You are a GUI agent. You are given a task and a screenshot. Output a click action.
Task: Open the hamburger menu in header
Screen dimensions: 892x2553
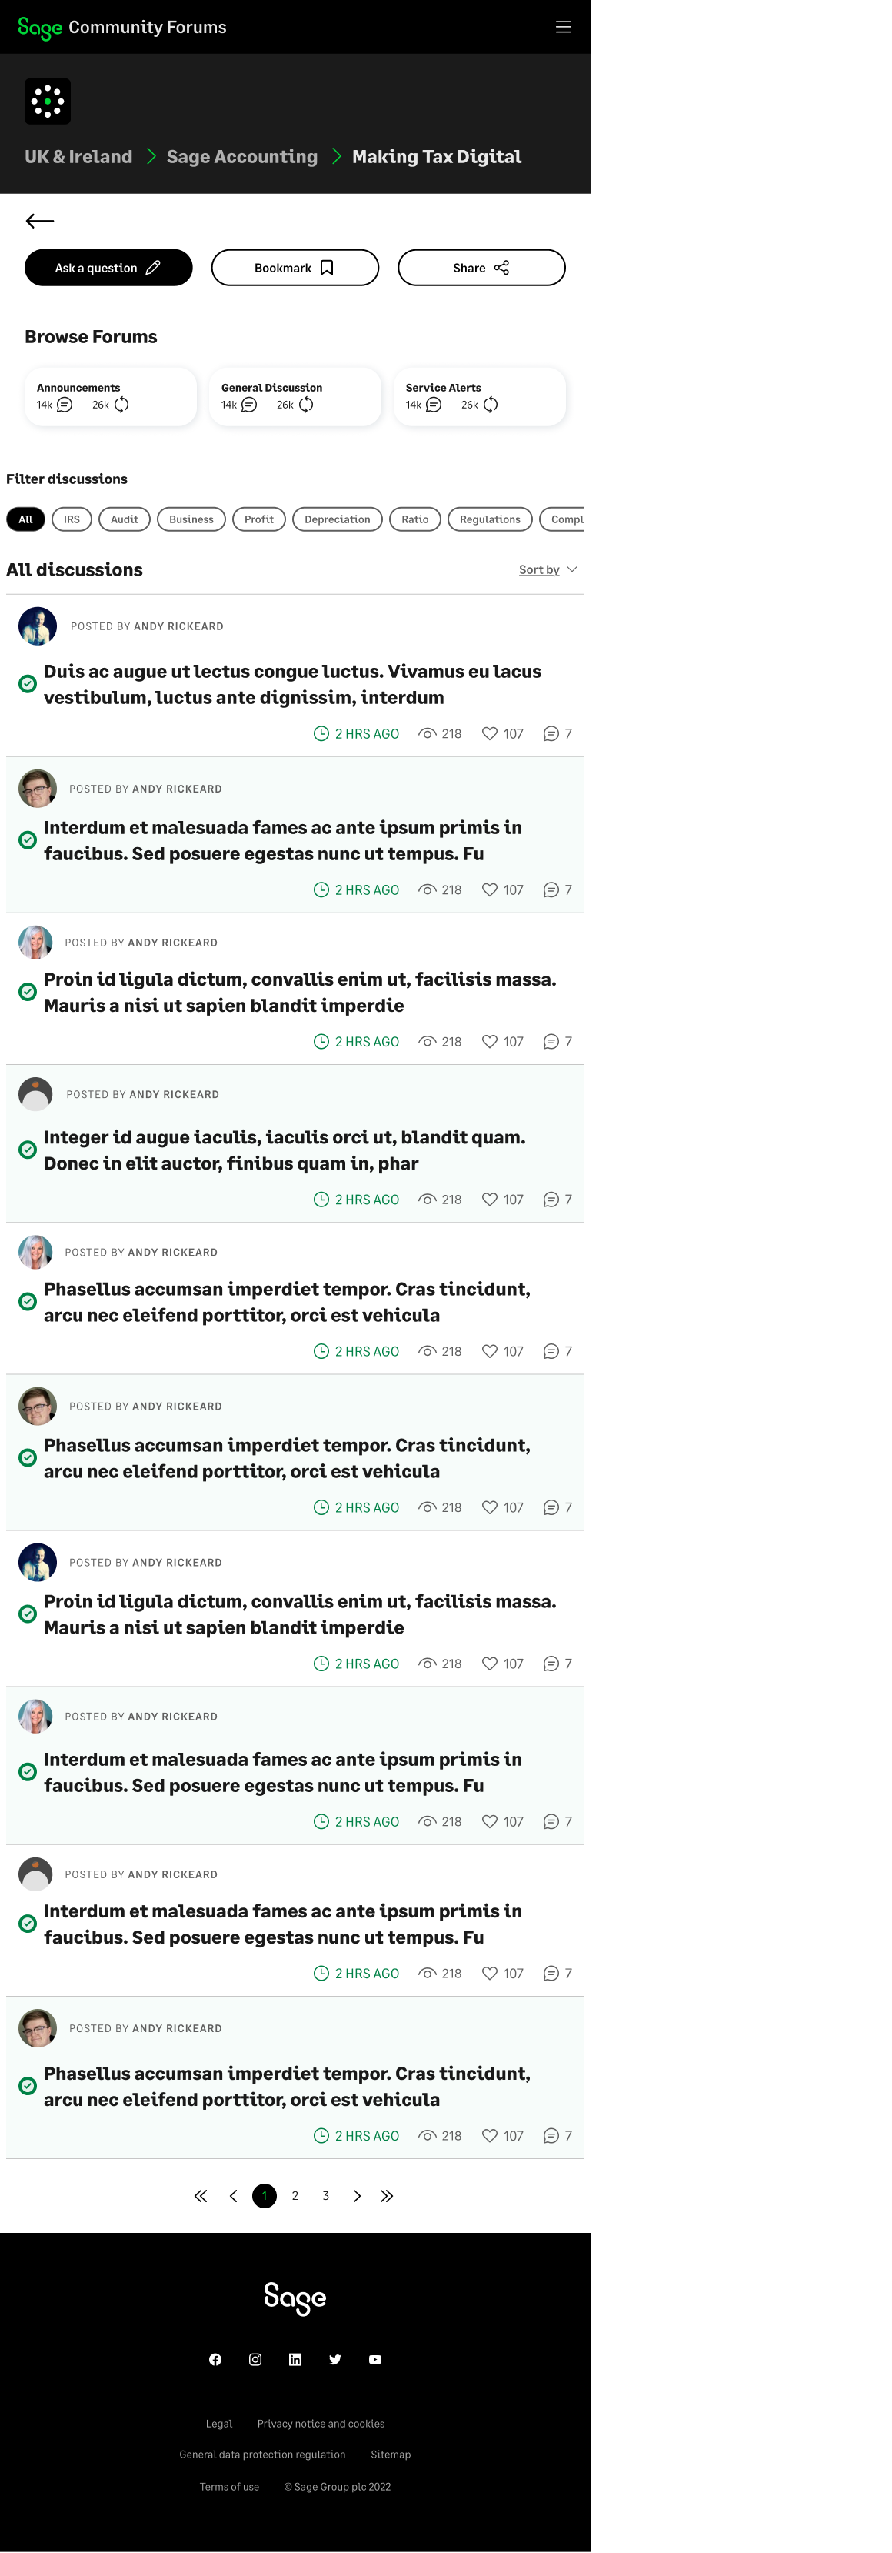pyautogui.click(x=562, y=27)
